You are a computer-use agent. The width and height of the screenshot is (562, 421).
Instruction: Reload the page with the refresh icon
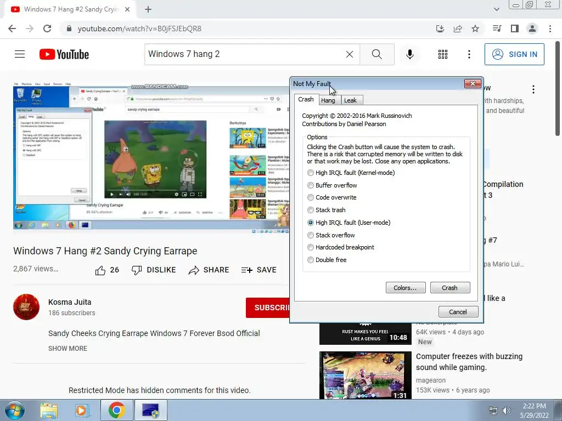tap(47, 29)
